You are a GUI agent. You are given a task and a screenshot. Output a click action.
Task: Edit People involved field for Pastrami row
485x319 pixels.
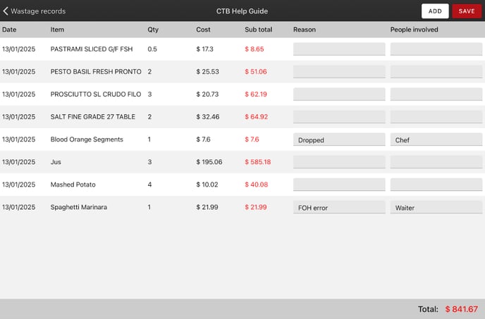point(436,49)
